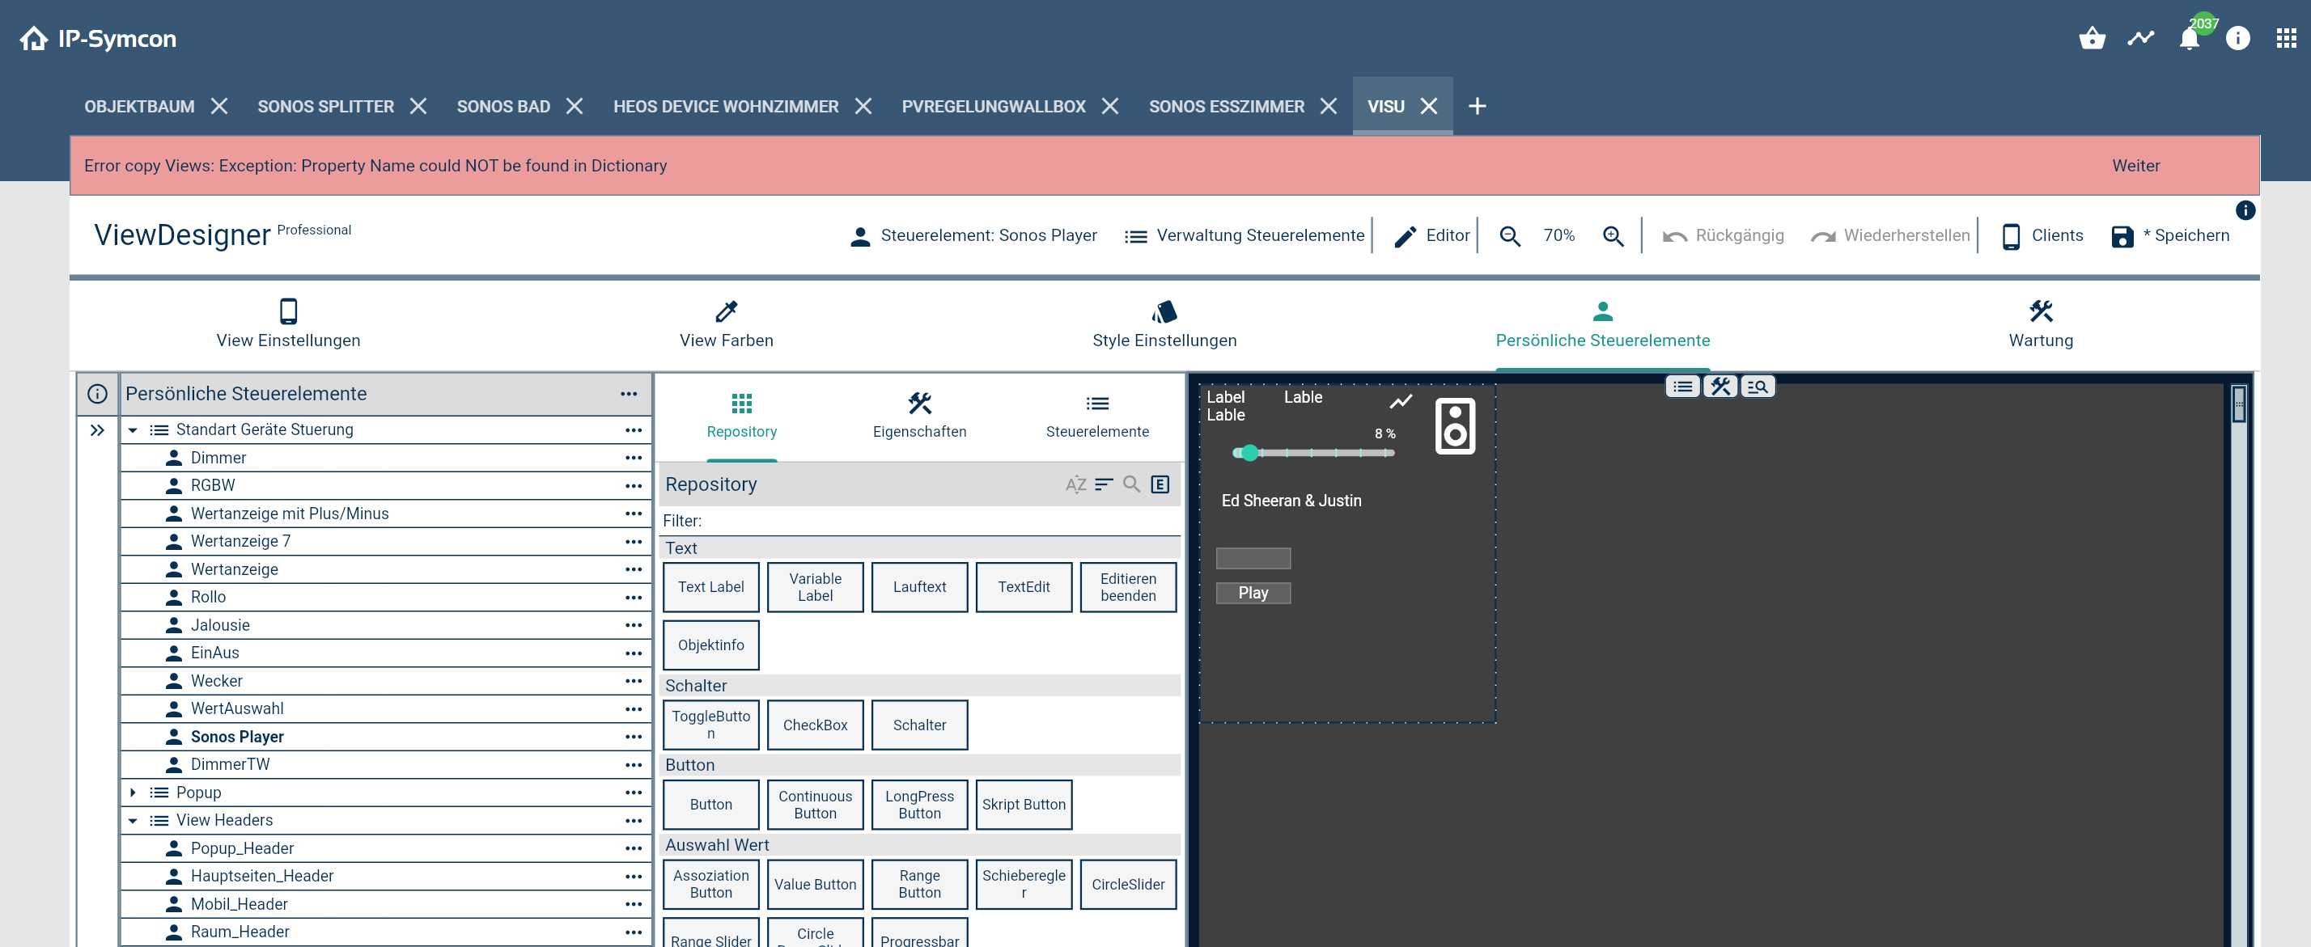The height and width of the screenshot is (947, 2311).
Task: Click repository search magnifier icon
Action: pyautogui.click(x=1132, y=484)
